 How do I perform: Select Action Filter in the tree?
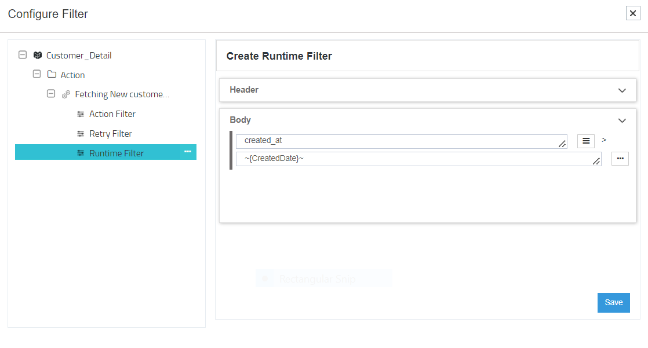pos(112,114)
